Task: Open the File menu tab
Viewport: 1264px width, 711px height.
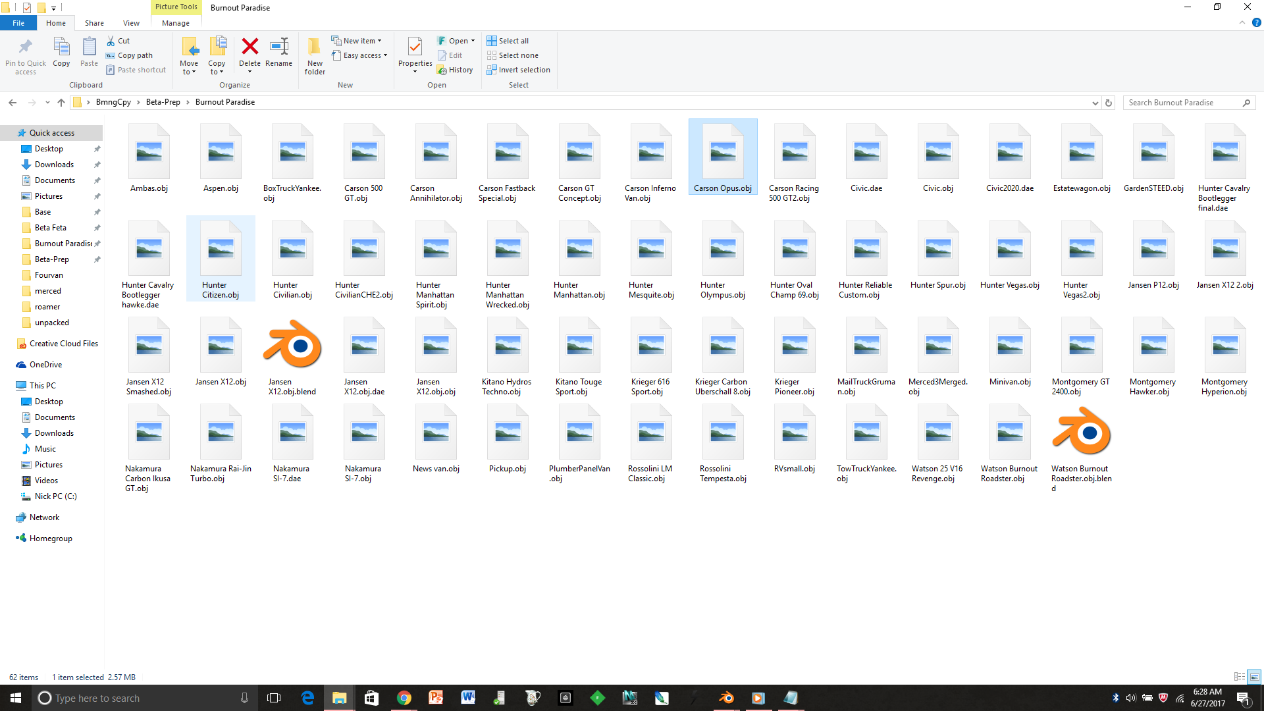Action: click(18, 23)
